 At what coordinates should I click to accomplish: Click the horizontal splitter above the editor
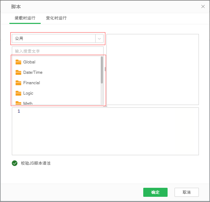105,106
